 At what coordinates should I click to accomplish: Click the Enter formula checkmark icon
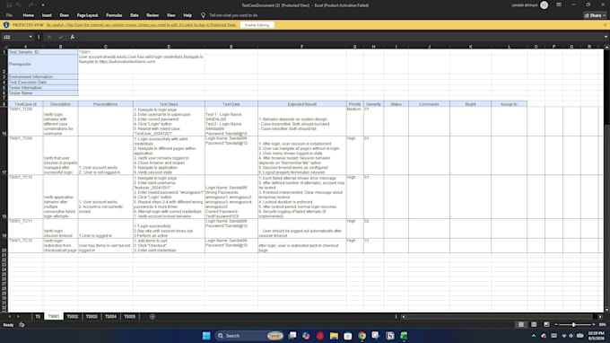[x=61, y=37]
